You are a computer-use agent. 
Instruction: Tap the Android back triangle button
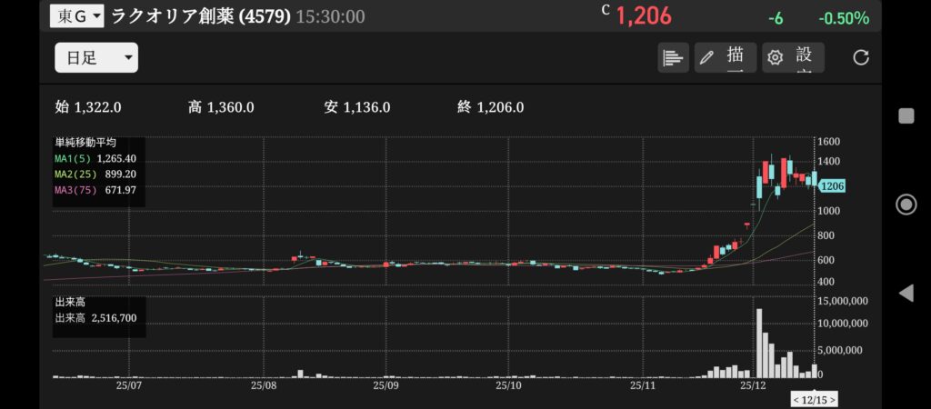click(x=906, y=293)
